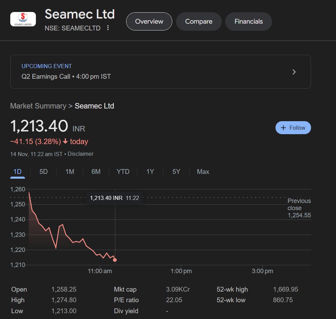This screenshot has width=336, height=319.
Task: Click the Seamec Ltd page title
Action: (80, 14)
